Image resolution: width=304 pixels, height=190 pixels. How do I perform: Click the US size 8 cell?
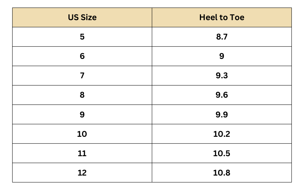pos(82,95)
